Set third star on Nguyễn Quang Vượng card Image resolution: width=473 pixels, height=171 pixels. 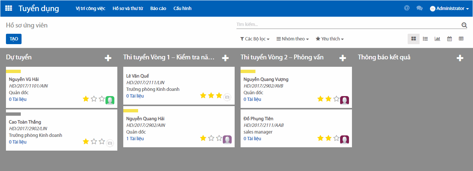coord(336,99)
